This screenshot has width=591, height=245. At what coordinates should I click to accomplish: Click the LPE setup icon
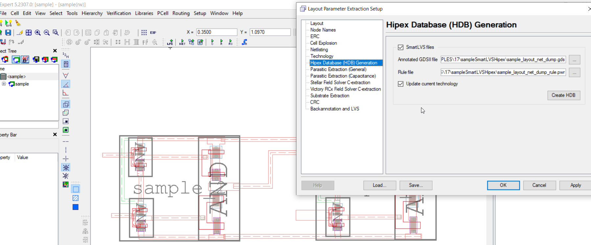(x=170, y=42)
